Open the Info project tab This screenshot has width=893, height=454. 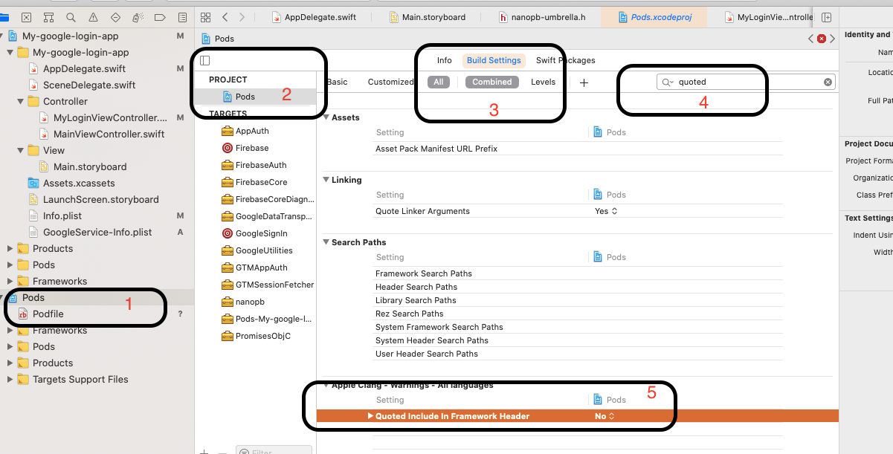click(x=444, y=60)
